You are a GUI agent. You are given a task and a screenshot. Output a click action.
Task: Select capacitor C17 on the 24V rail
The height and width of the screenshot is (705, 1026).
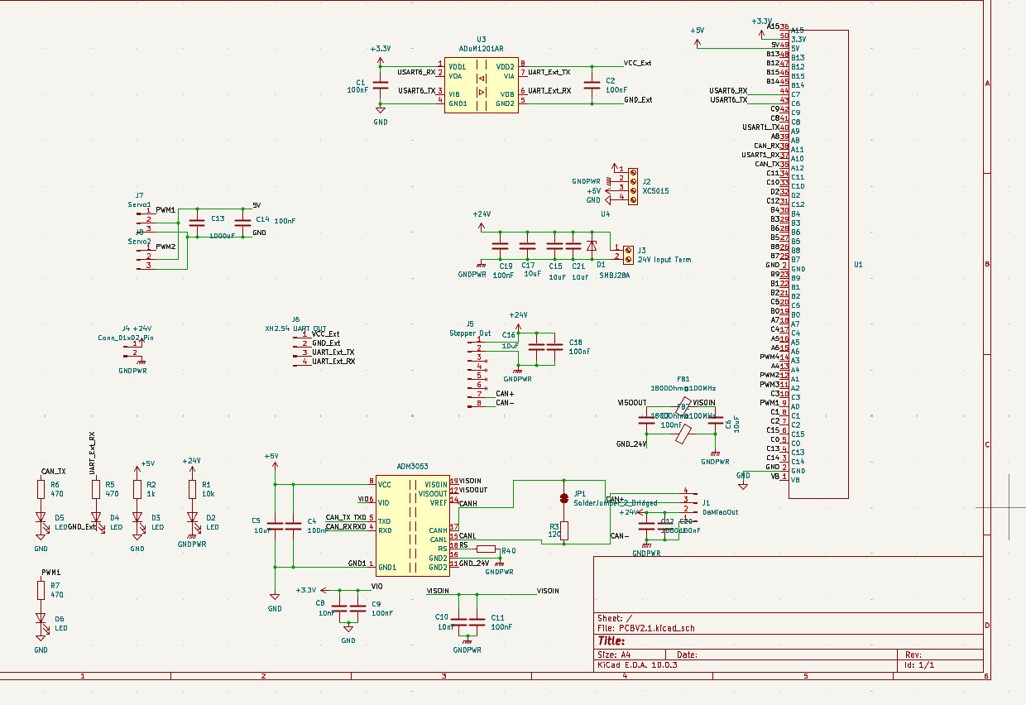(527, 247)
